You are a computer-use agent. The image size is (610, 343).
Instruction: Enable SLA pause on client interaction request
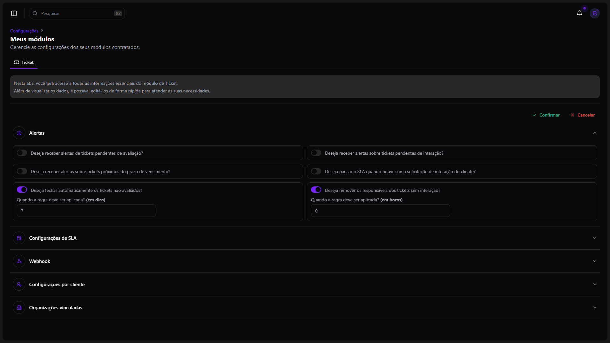[316, 171]
